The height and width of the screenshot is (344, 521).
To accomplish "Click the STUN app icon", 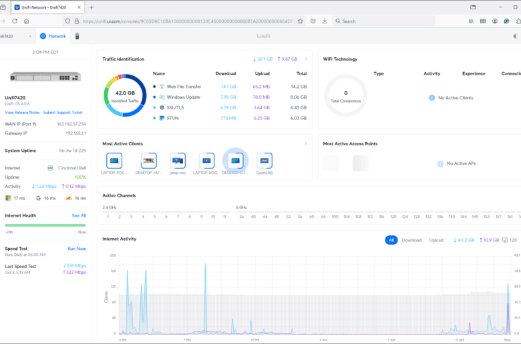I will coord(162,118).
